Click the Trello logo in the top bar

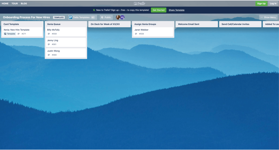point(139,3)
